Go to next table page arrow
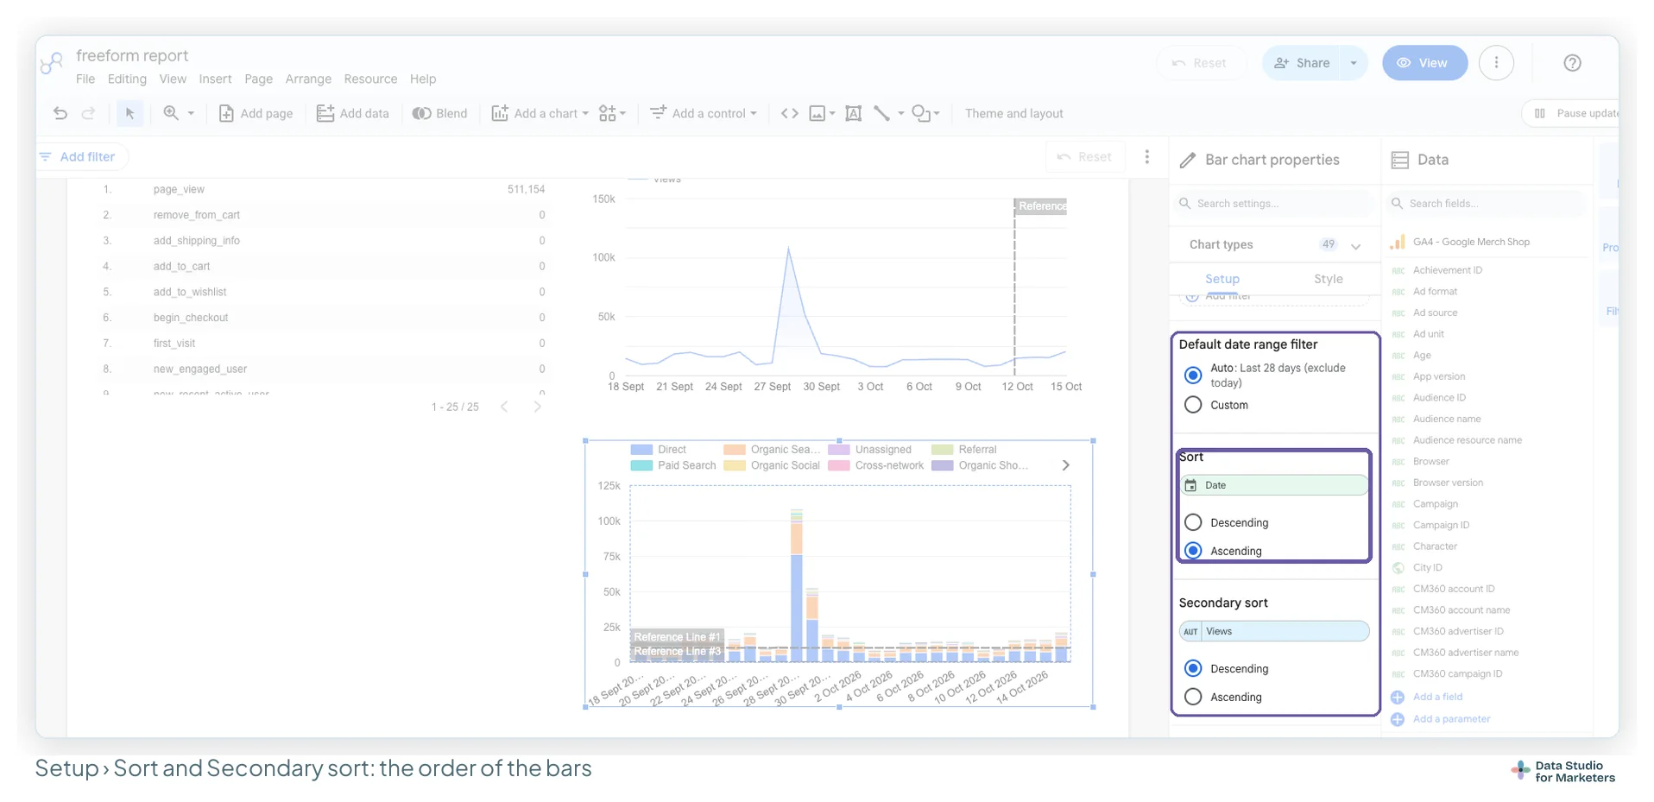 pos(537,407)
